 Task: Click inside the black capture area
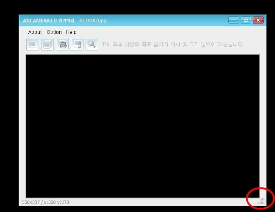coord(143,126)
